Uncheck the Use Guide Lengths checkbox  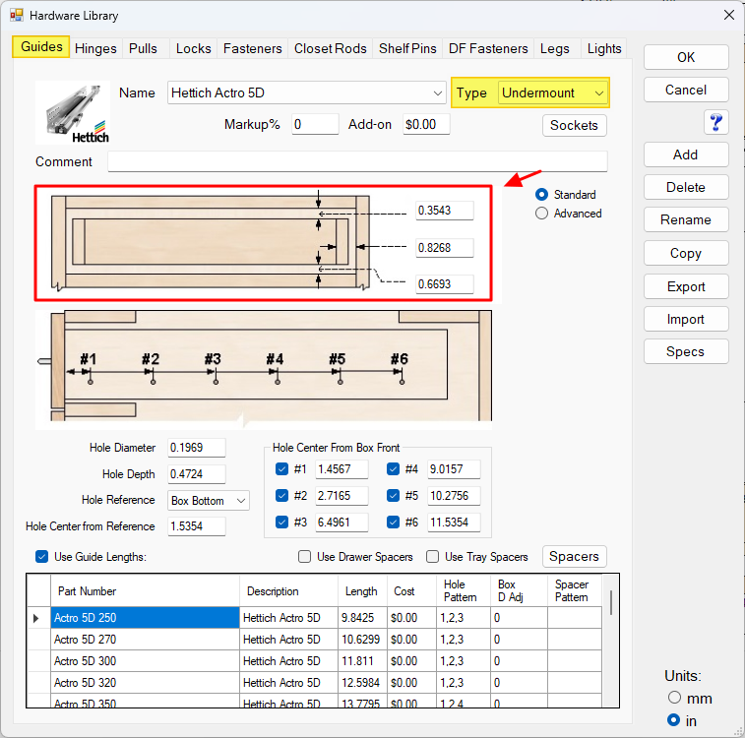(41, 557)
